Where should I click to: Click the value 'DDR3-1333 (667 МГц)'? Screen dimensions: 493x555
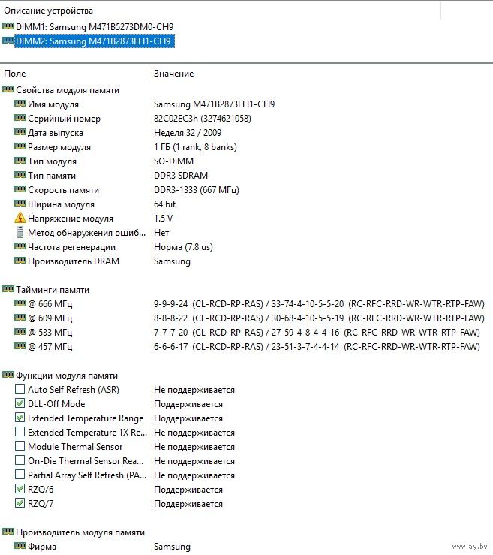[x=197, y=190]
